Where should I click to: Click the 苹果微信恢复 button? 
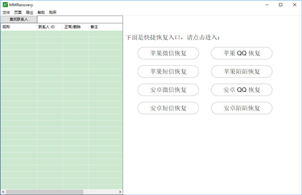168,53
